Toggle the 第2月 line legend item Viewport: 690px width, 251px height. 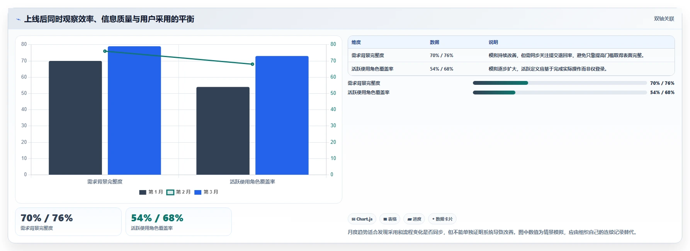[x=178, y=192]
